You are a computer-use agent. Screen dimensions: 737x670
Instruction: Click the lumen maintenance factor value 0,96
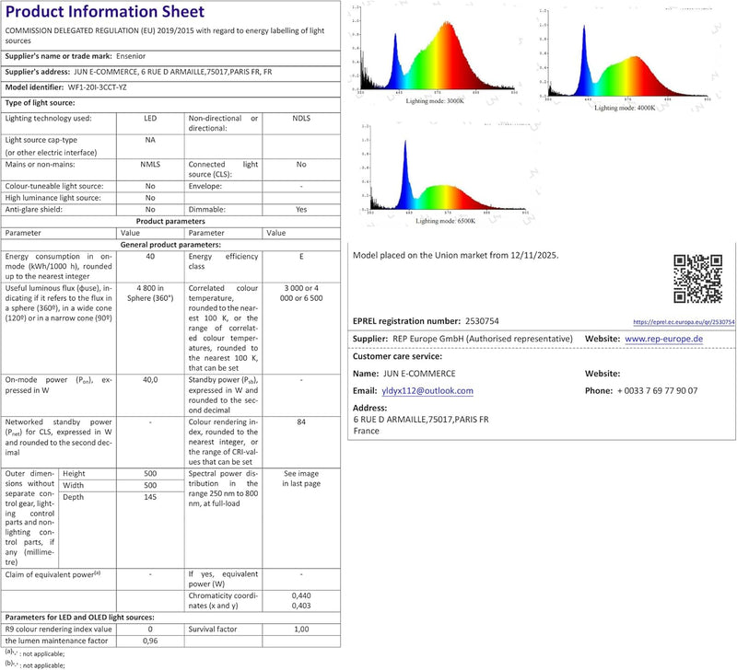(x=150, y=641)
